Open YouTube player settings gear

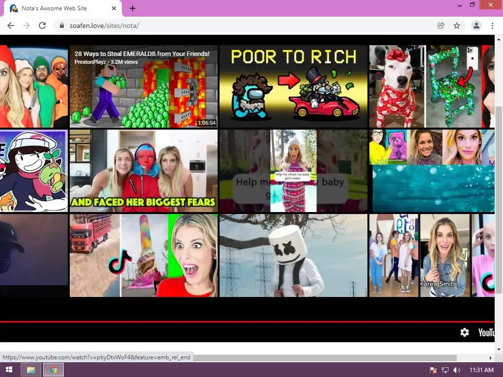click(465, 332)
